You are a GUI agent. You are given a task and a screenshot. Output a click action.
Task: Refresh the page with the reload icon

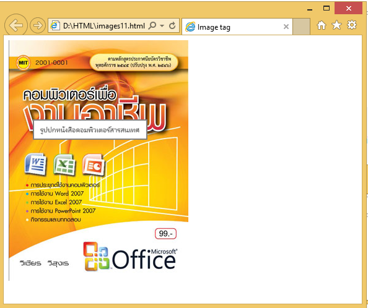172,25
